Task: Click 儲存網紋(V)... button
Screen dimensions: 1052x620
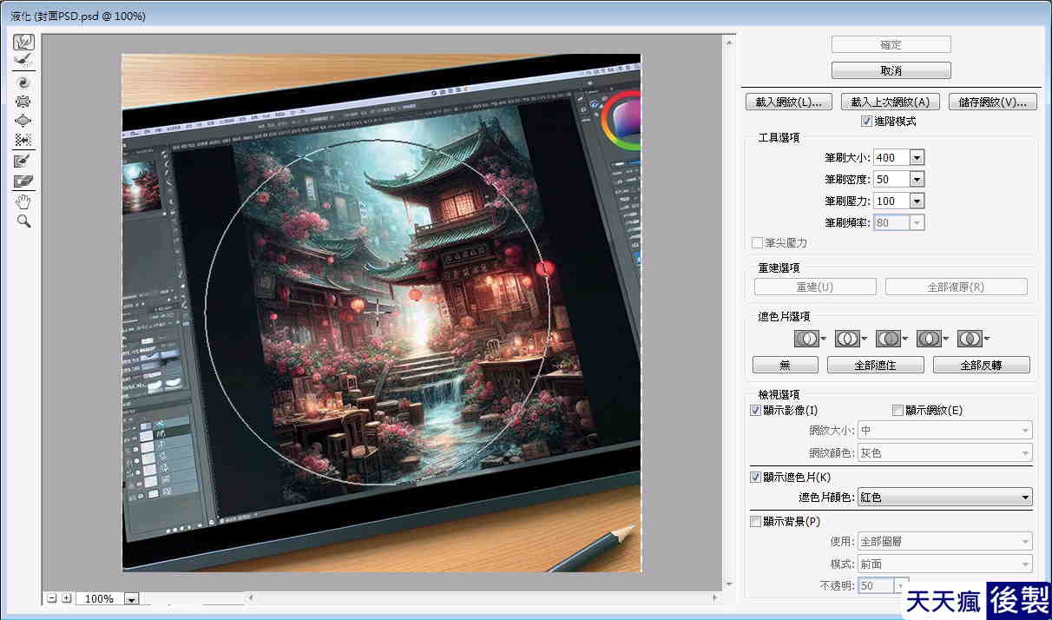Action: click(x=992, y=102)
